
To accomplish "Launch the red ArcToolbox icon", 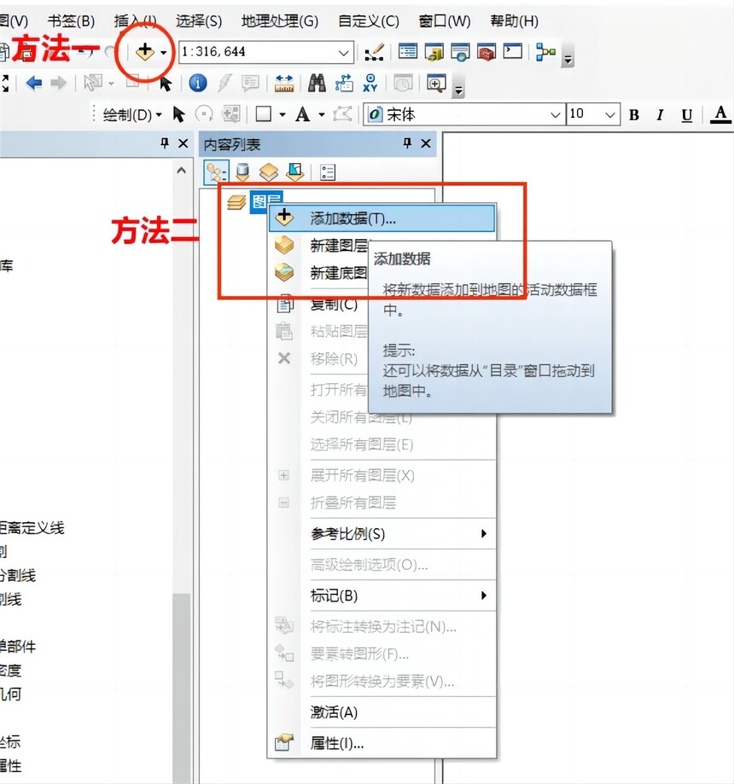I will [x=486, y=51].
